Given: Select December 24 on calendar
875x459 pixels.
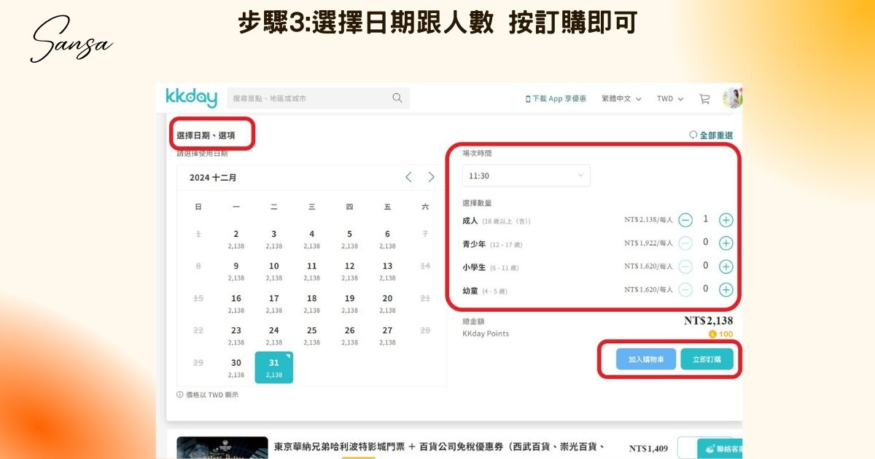Looking at the screenshot, I should [x=274, y=335].
